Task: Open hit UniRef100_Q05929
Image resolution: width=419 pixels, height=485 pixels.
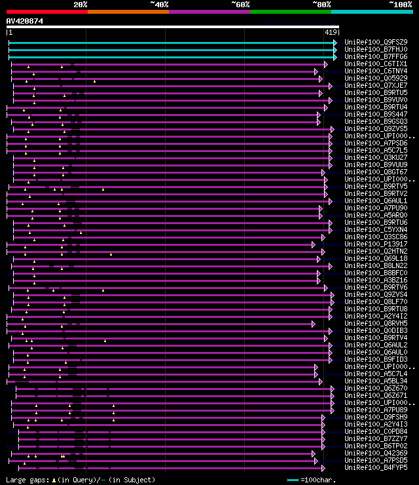Action: 376,78
